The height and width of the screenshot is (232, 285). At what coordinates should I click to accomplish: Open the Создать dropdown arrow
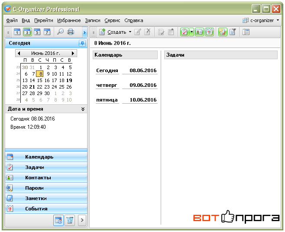pyautogui.click(x=130, y=32)
